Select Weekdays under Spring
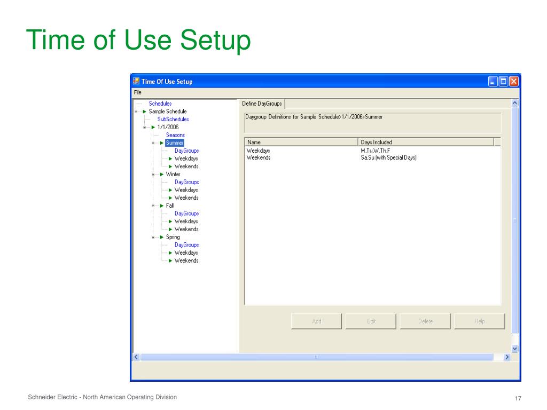Viewport: 547px width, 410px height. pos(186,253)
